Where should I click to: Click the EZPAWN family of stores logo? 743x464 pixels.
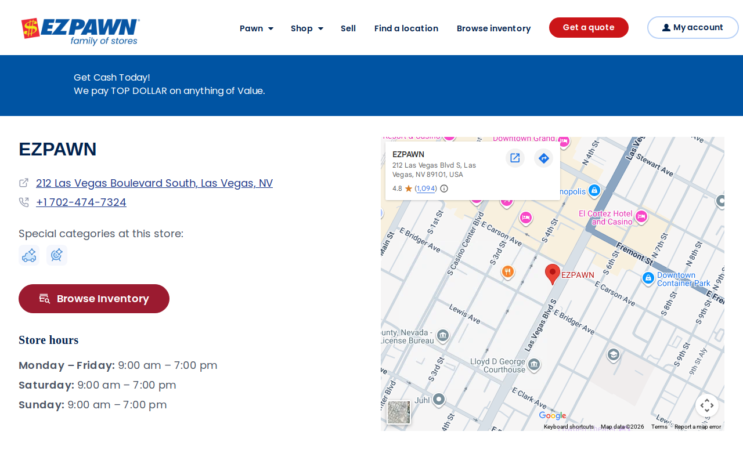click(80, 31)
